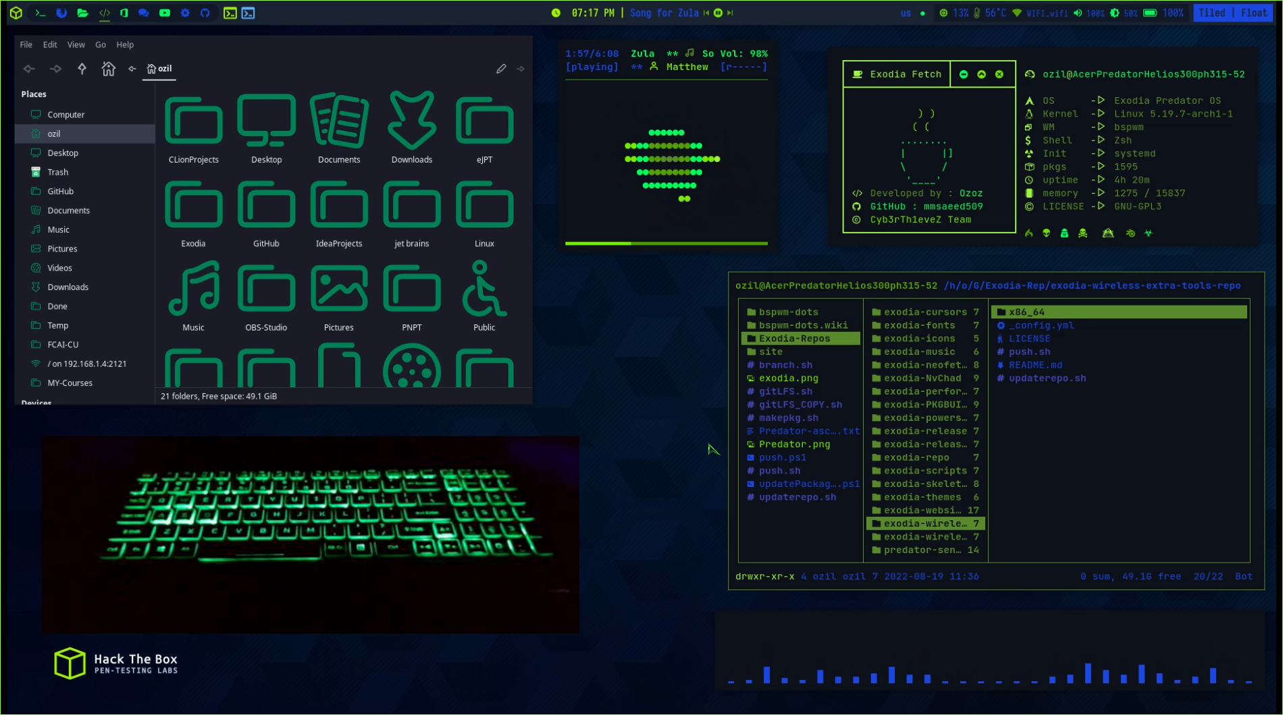
Task: Launch the YouTube shortcut in top bar
Action: [165, 13]
